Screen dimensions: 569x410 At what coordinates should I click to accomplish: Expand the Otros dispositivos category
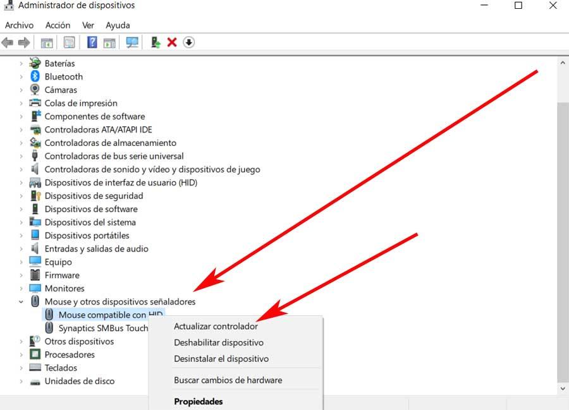click(x=21, y=341)
